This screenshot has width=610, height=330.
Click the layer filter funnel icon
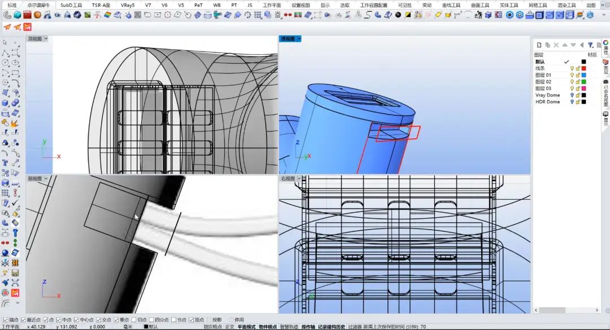(590, 45)
